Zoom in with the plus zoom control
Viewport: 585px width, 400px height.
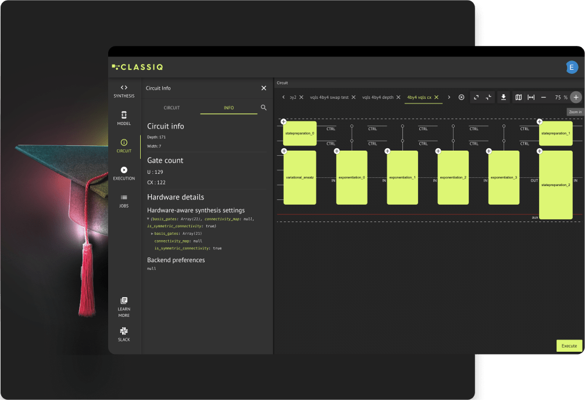(576, 97)
